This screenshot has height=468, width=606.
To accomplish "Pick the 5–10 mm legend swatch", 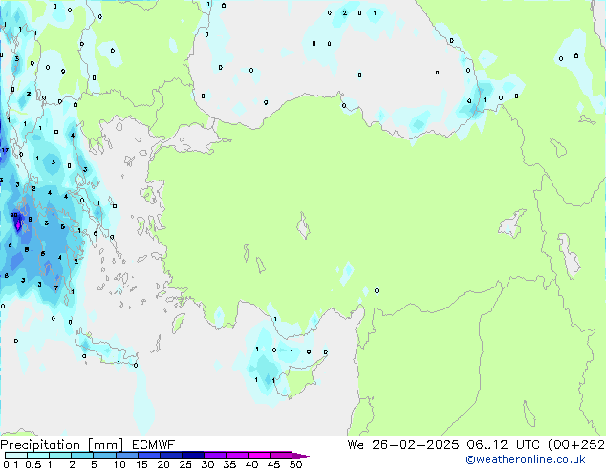I will [x=104, y=456].
